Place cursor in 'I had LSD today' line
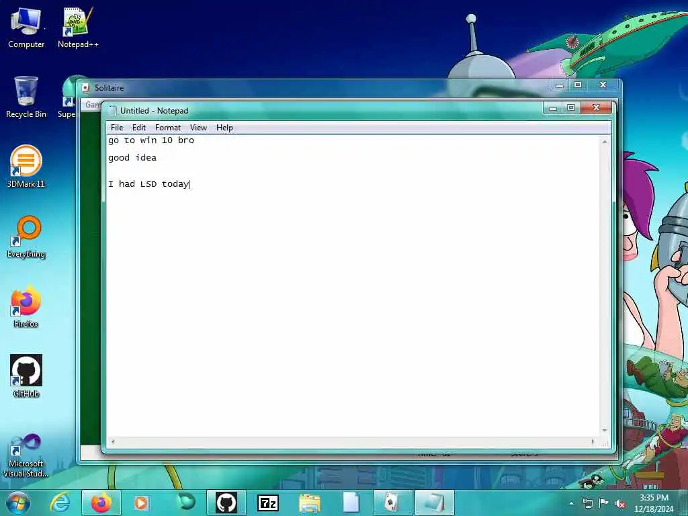This screenshot has height=516, width=688. (148, 184)
